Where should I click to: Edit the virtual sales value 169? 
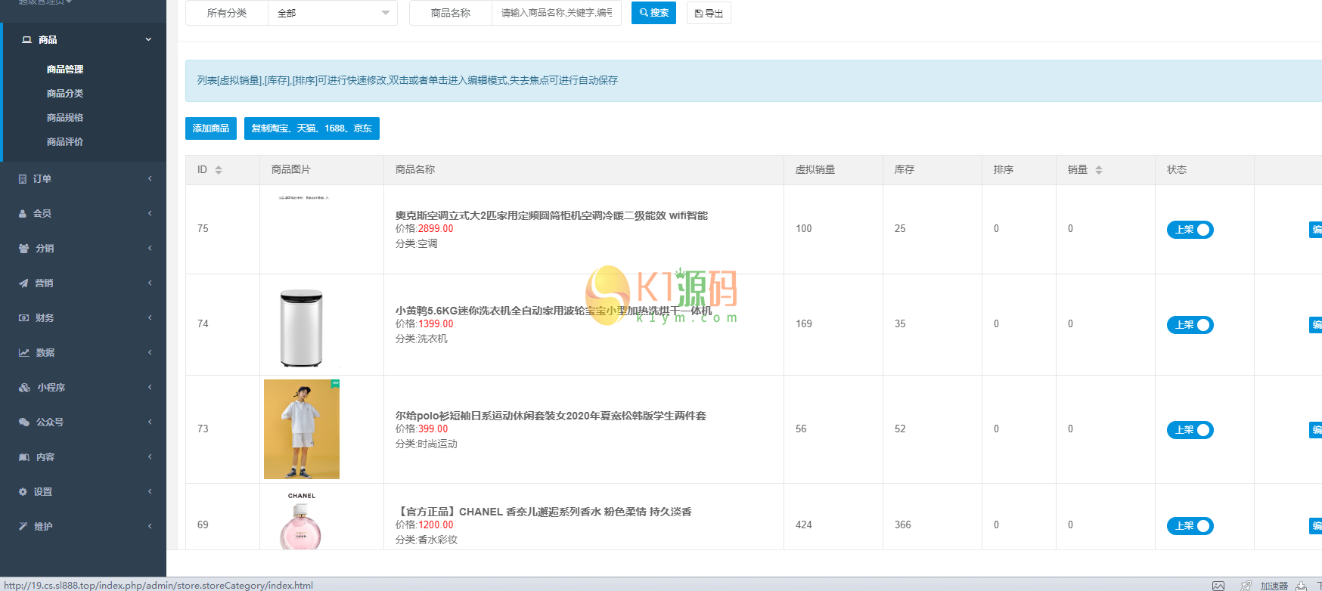coord(804,324)
